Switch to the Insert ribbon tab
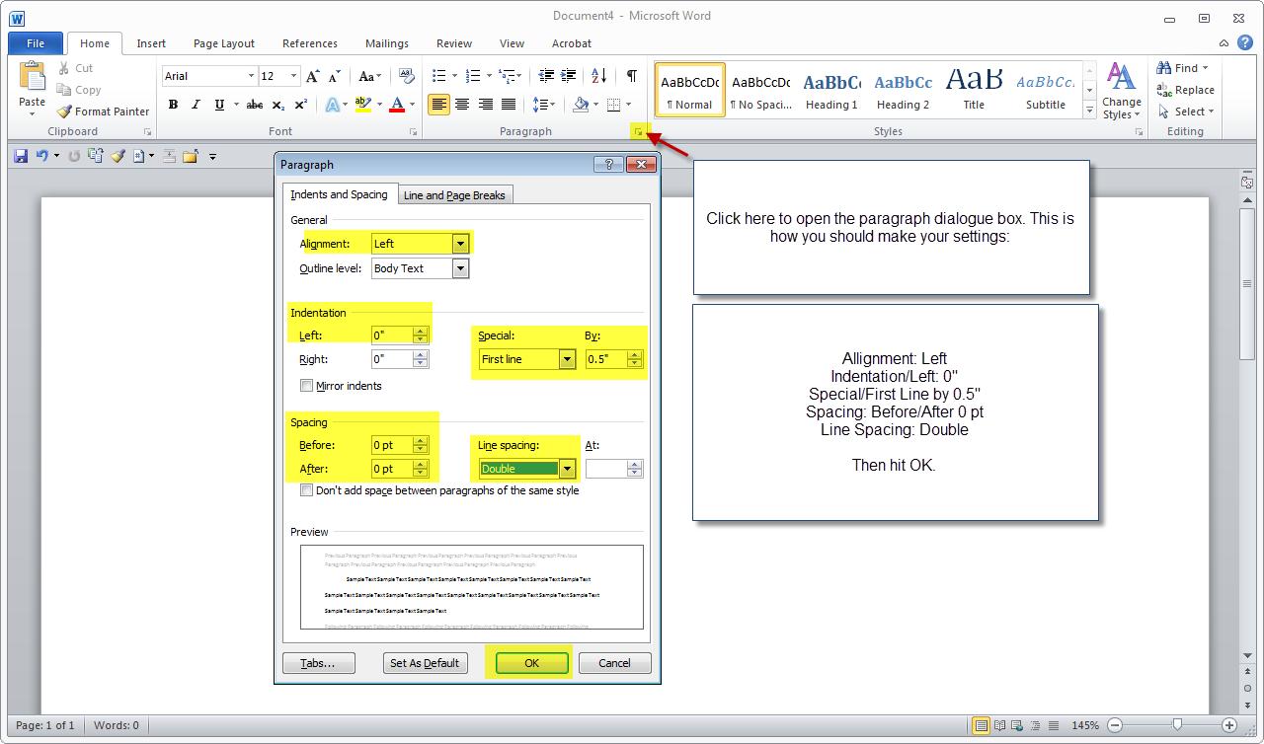The image size is (1264, 744). pyautogui.click(x=151, y=43)
